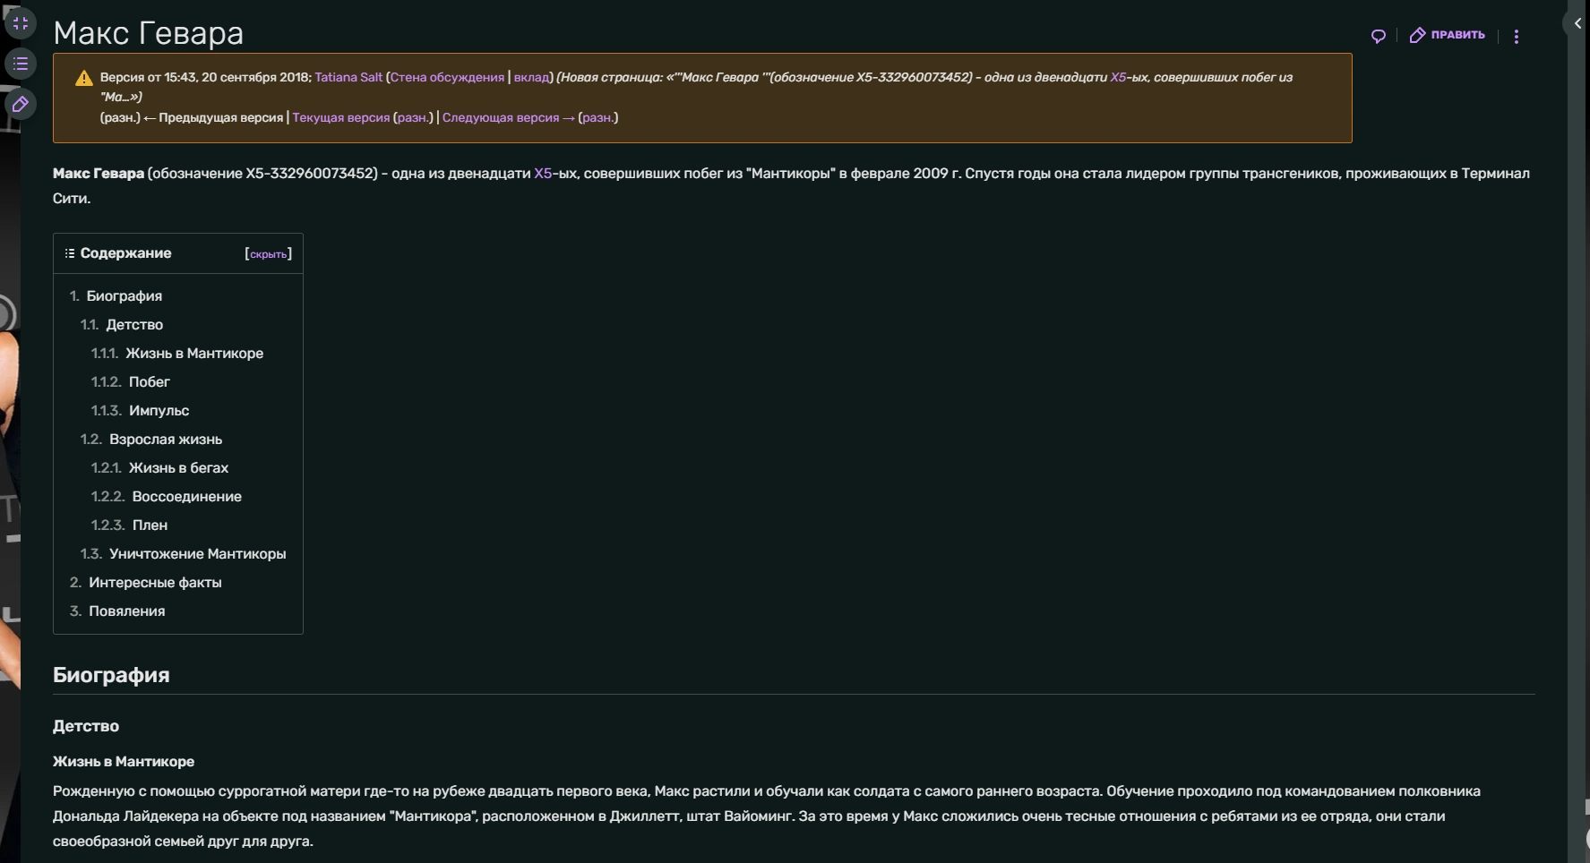Open the three-dot more actions menu
Viewport: 1590px width, 863px height.
click(1517, 37)
